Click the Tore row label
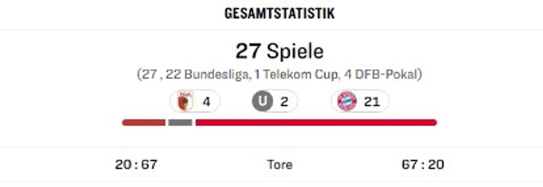This screenshot has height=187, width=543. (x=279, y=164)
